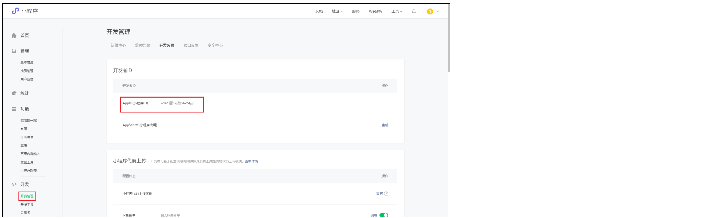Click the 开发 code brackets icon
Screen dimensions: 720x218
point(14,184)
